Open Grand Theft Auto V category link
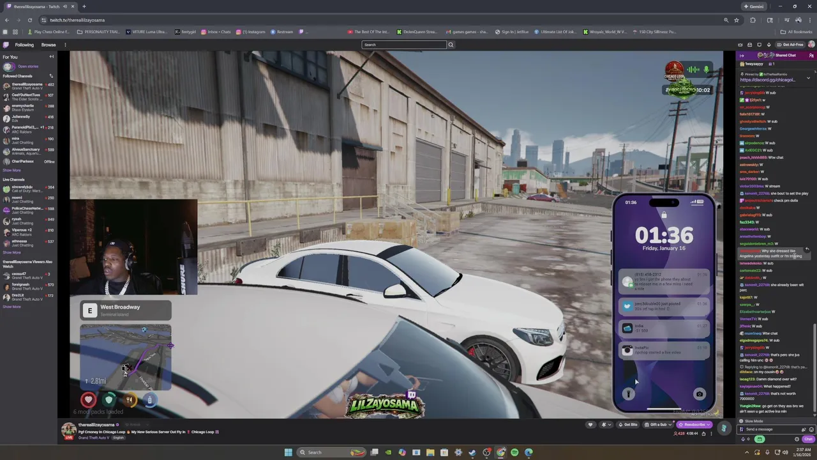Viewport: 817px width, 460px height. point(93,438)
